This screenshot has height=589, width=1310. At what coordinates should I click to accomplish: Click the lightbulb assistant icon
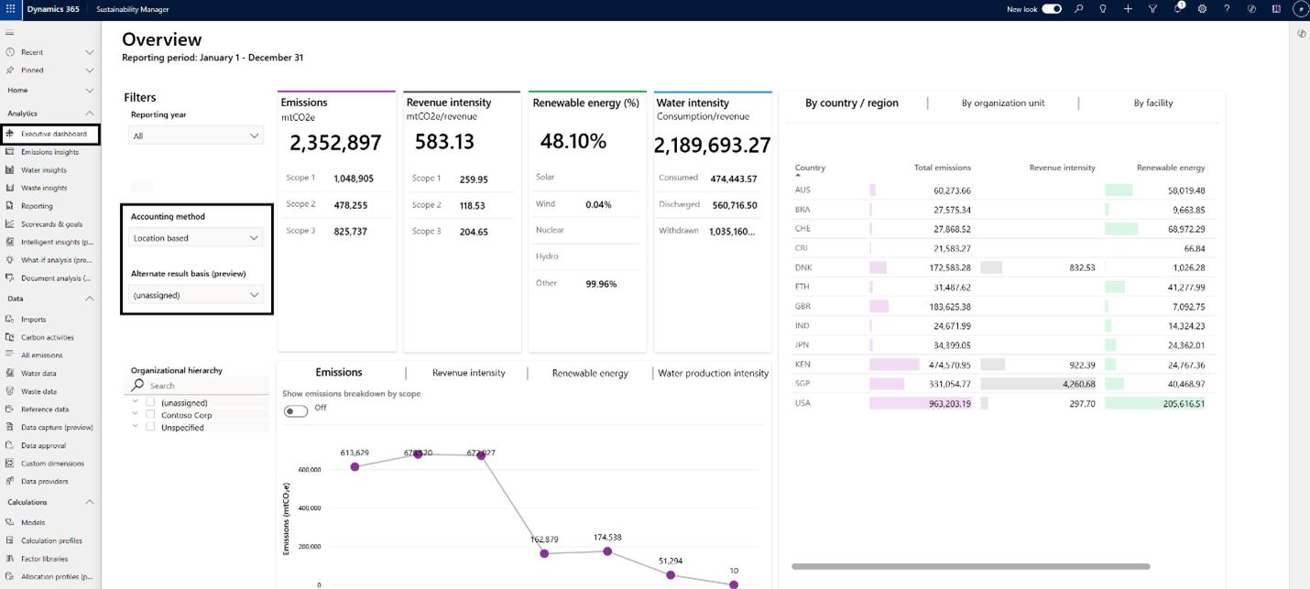[1103, 9]
